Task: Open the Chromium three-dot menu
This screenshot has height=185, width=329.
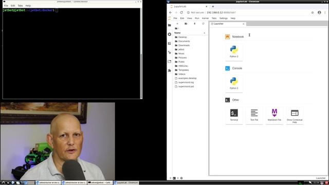Action: pos(325,12)
